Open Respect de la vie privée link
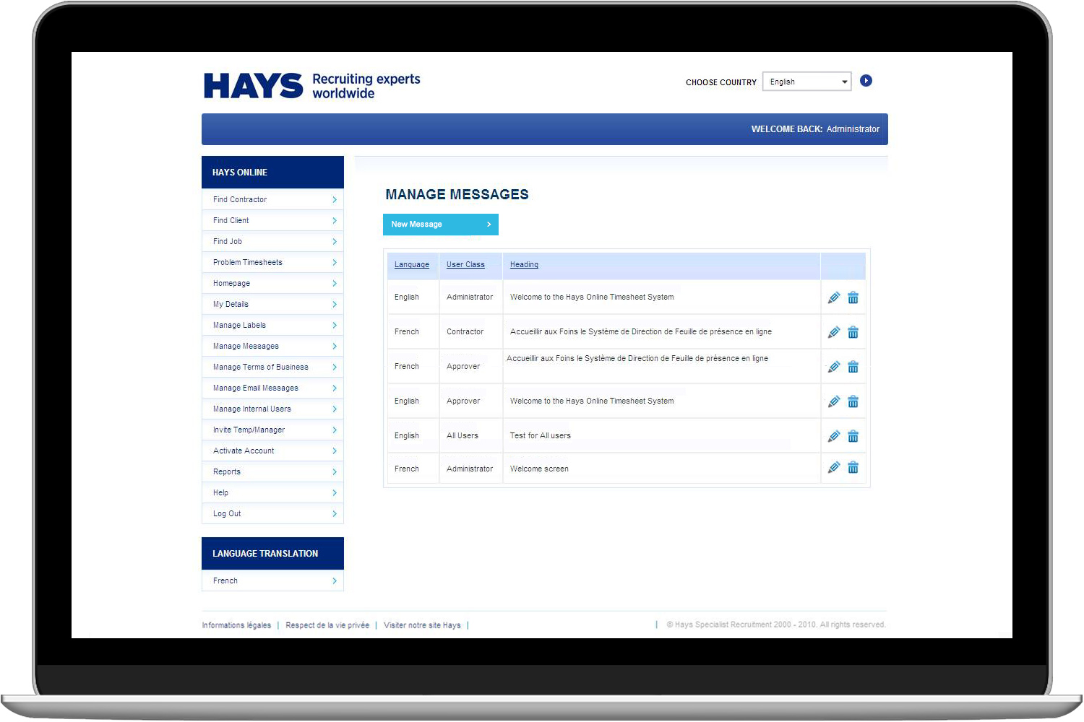This screenshot has width=1084, height=722. coord(327,625)
